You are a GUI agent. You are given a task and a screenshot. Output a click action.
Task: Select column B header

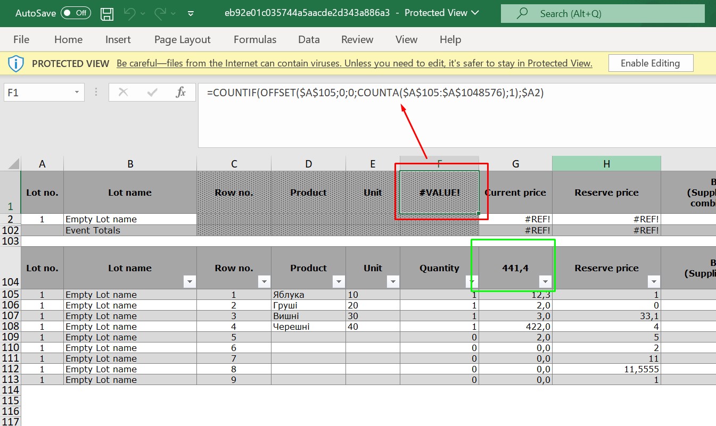(130, 164)
